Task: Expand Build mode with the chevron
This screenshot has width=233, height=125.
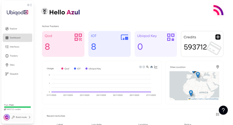Action: tap(30, 117)
